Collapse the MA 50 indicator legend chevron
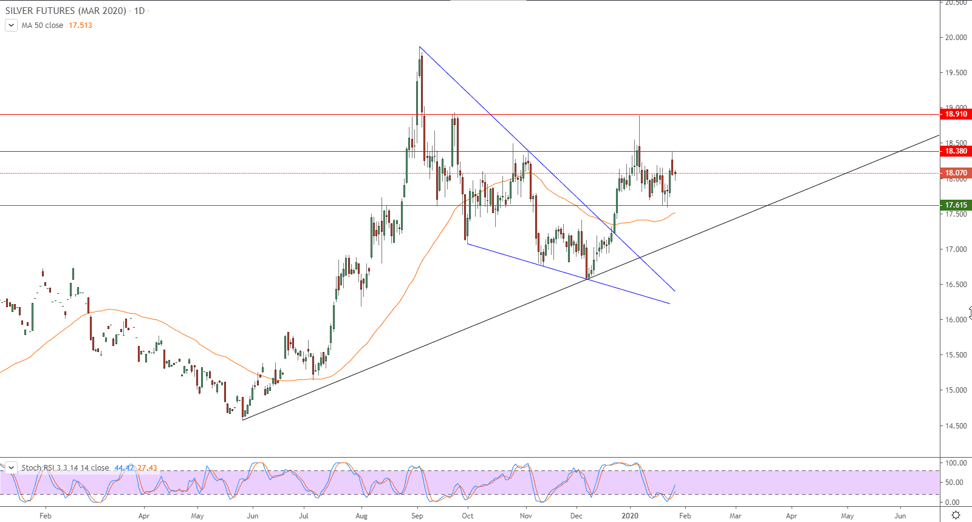972x522 pixels. click(x=11, y=25)
